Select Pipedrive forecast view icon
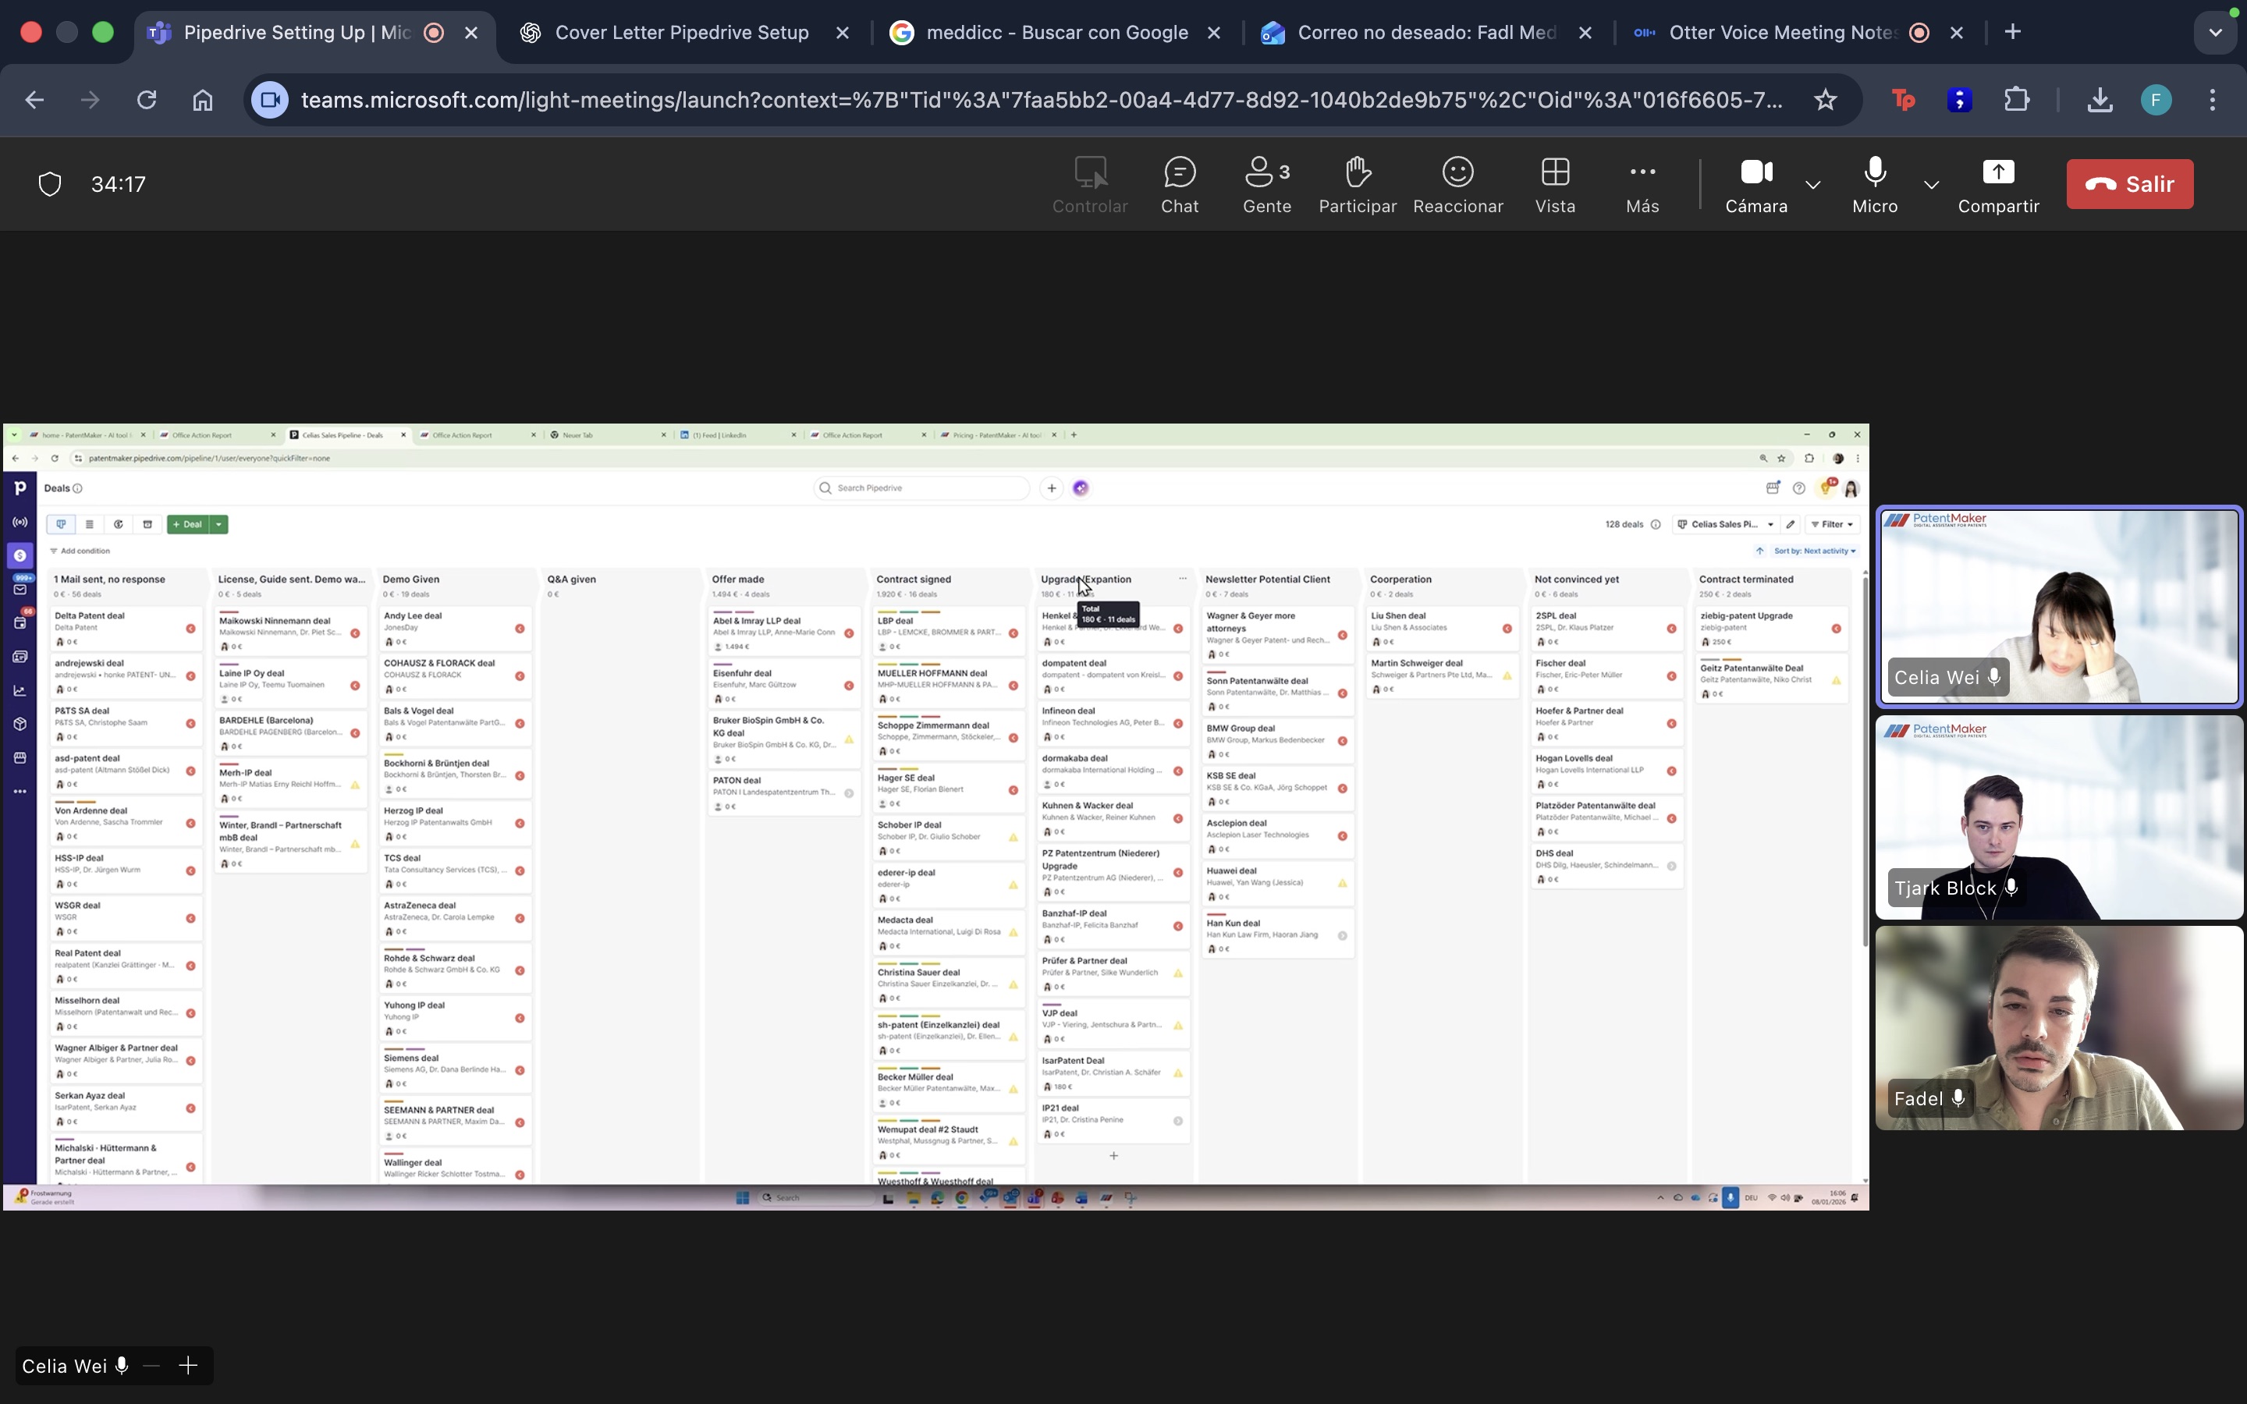 click(119, 525)
